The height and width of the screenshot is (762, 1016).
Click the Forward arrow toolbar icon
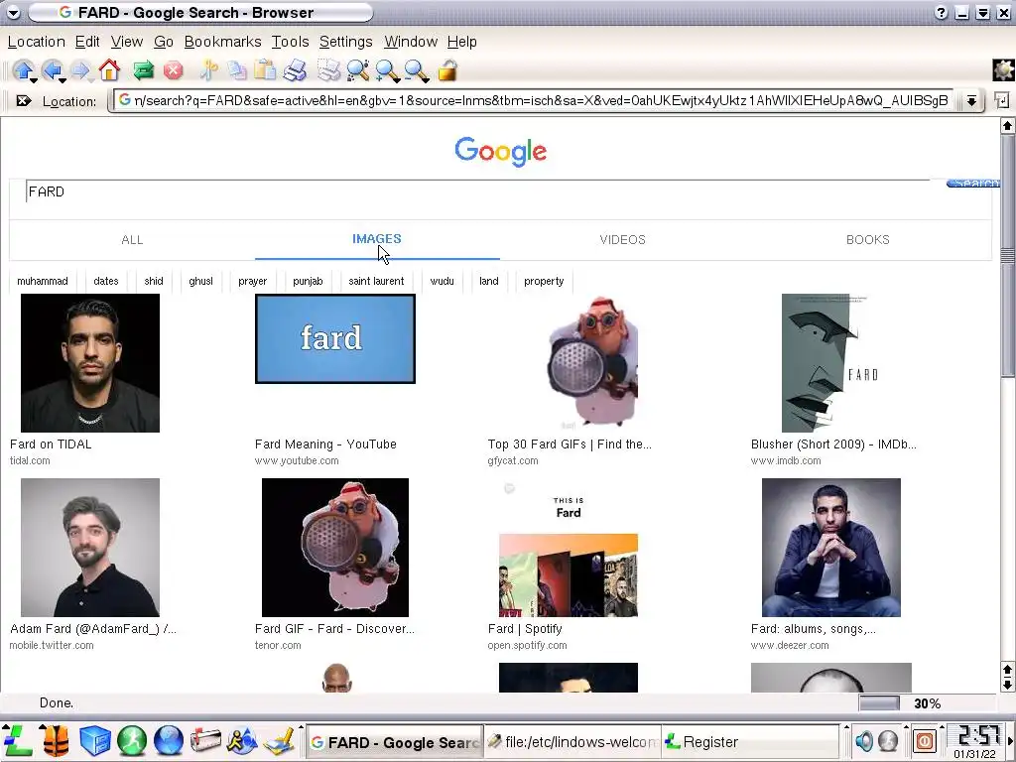click(79, 69)
